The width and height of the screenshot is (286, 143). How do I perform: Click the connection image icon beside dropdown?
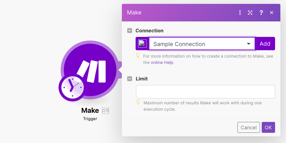click(x=142, y=44)
